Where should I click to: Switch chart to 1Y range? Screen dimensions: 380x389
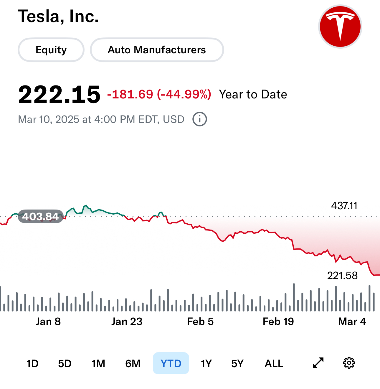coord(206,363)
